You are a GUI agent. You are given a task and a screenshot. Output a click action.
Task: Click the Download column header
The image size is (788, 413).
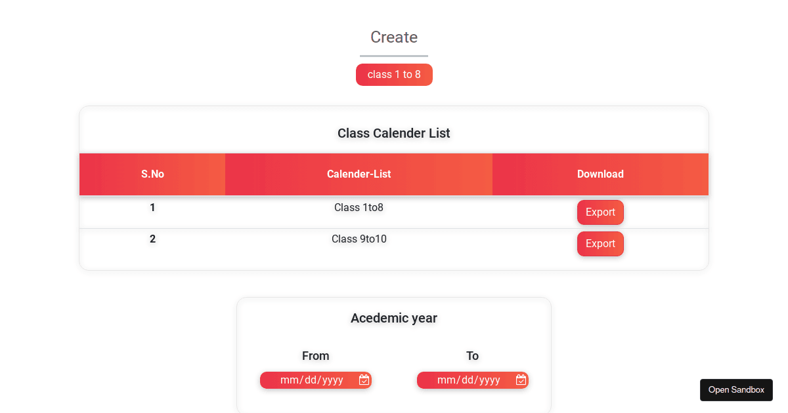(600, 174)
